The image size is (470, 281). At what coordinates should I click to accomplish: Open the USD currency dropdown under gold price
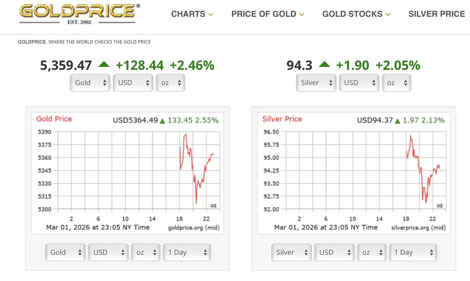point(133,83)
